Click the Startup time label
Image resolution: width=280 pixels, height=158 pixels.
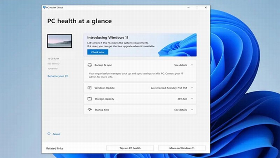pos(102,110)
